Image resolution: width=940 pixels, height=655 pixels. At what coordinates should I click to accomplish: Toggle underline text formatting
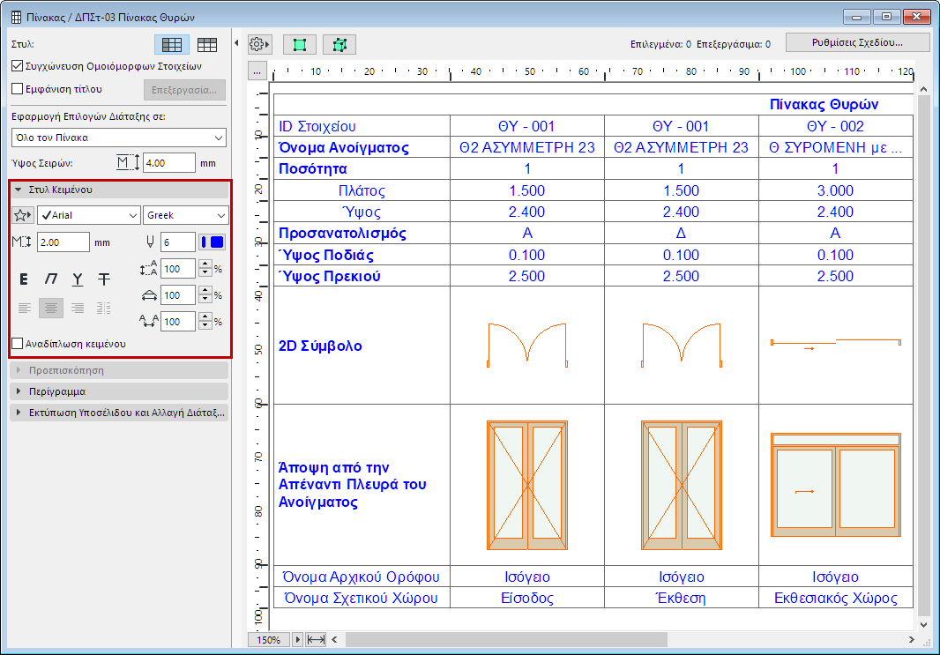point(78,279)
